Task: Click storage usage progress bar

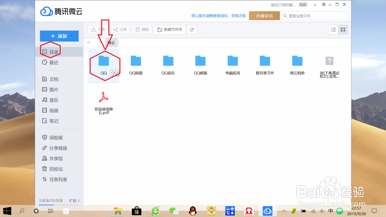Action: point(58,204)
